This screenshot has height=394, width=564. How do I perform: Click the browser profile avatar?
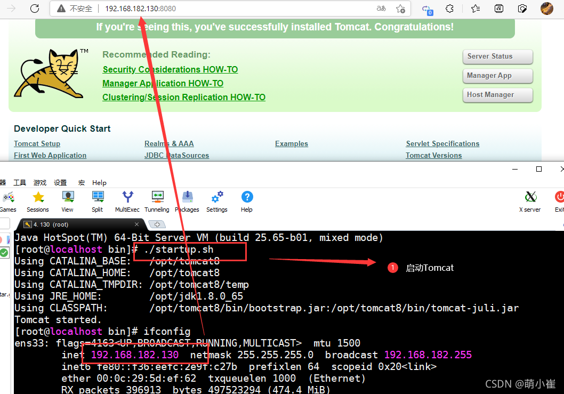[547, 9]
